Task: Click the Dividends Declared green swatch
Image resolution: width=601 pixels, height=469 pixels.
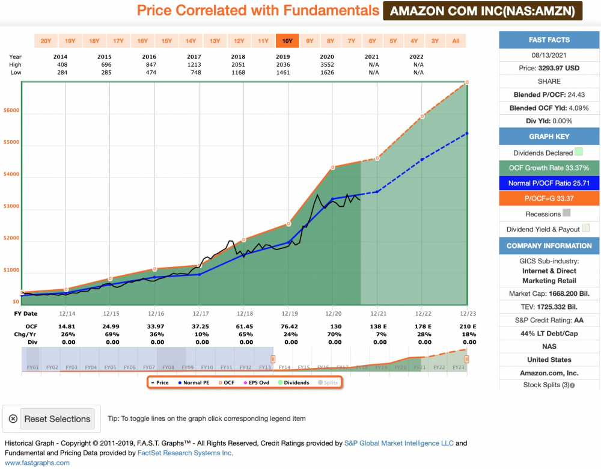Action: (579, 152)
